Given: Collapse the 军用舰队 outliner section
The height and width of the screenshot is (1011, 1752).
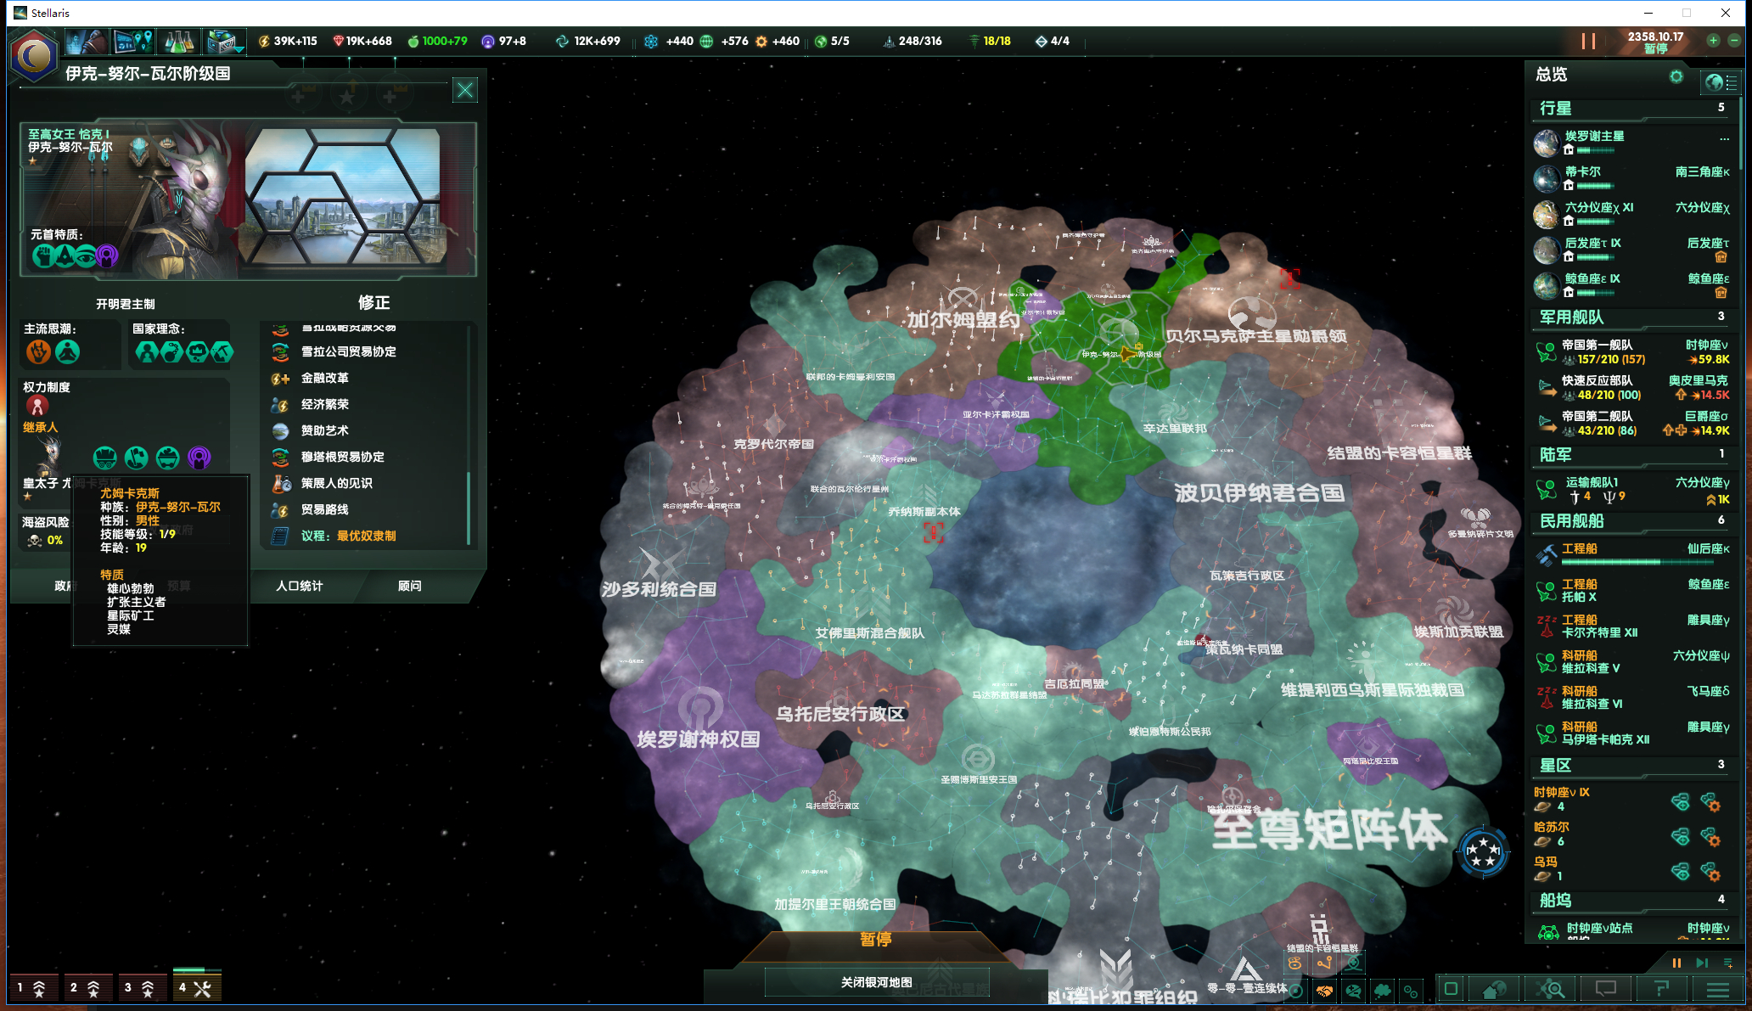Looking at the screenshot, I should (x=1571, y=317).
